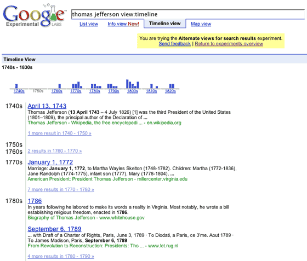
Task: Select the 1770s decade in timeline chart
Action: click(76, 91)
